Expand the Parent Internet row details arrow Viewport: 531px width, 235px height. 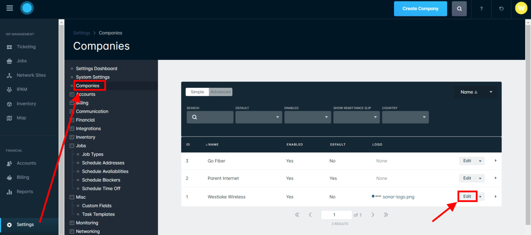pos(495,178)
